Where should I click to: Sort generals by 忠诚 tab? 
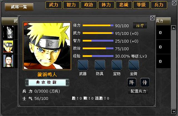(x=124, y=5)
